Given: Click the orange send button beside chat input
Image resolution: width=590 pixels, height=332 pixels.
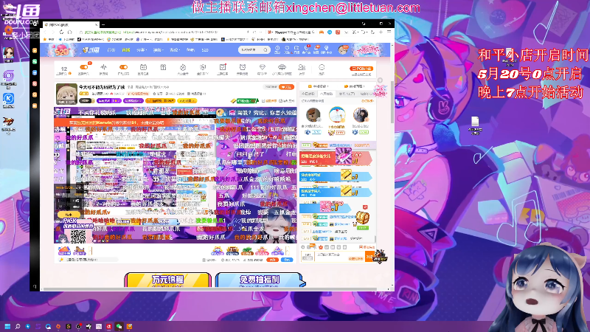Looking at the screenshot, I should [369, 256].
